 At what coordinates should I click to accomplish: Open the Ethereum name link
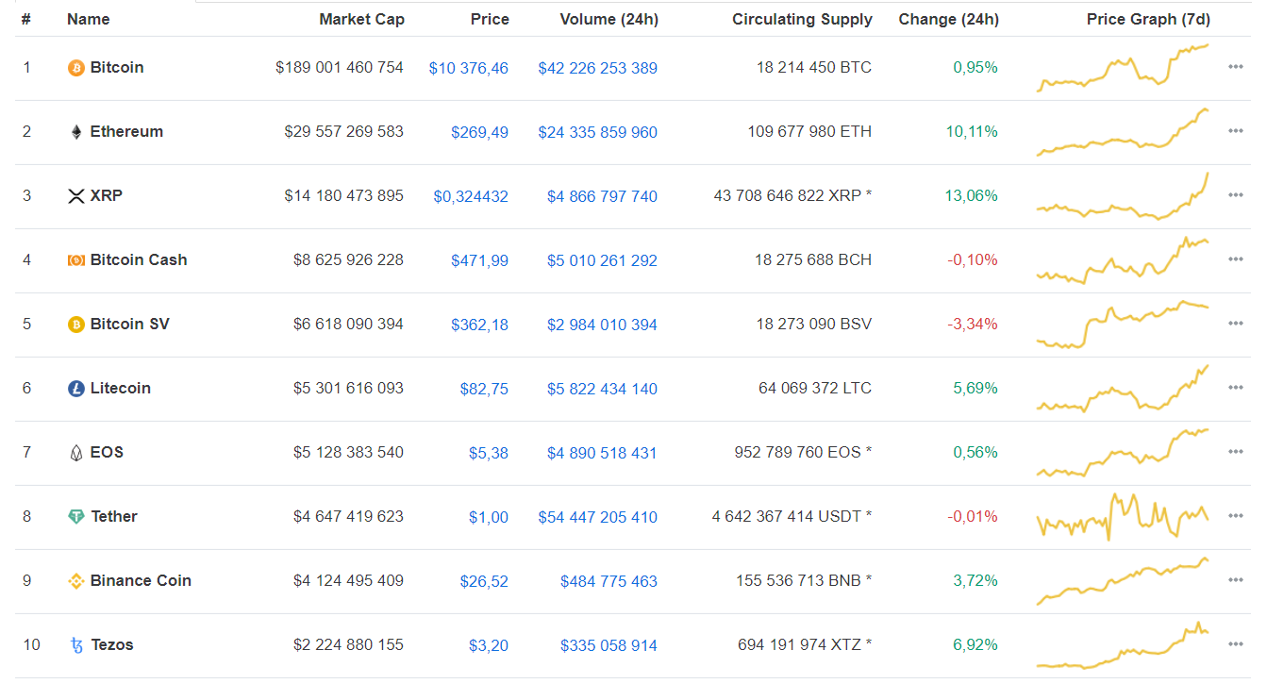point(126,132)
